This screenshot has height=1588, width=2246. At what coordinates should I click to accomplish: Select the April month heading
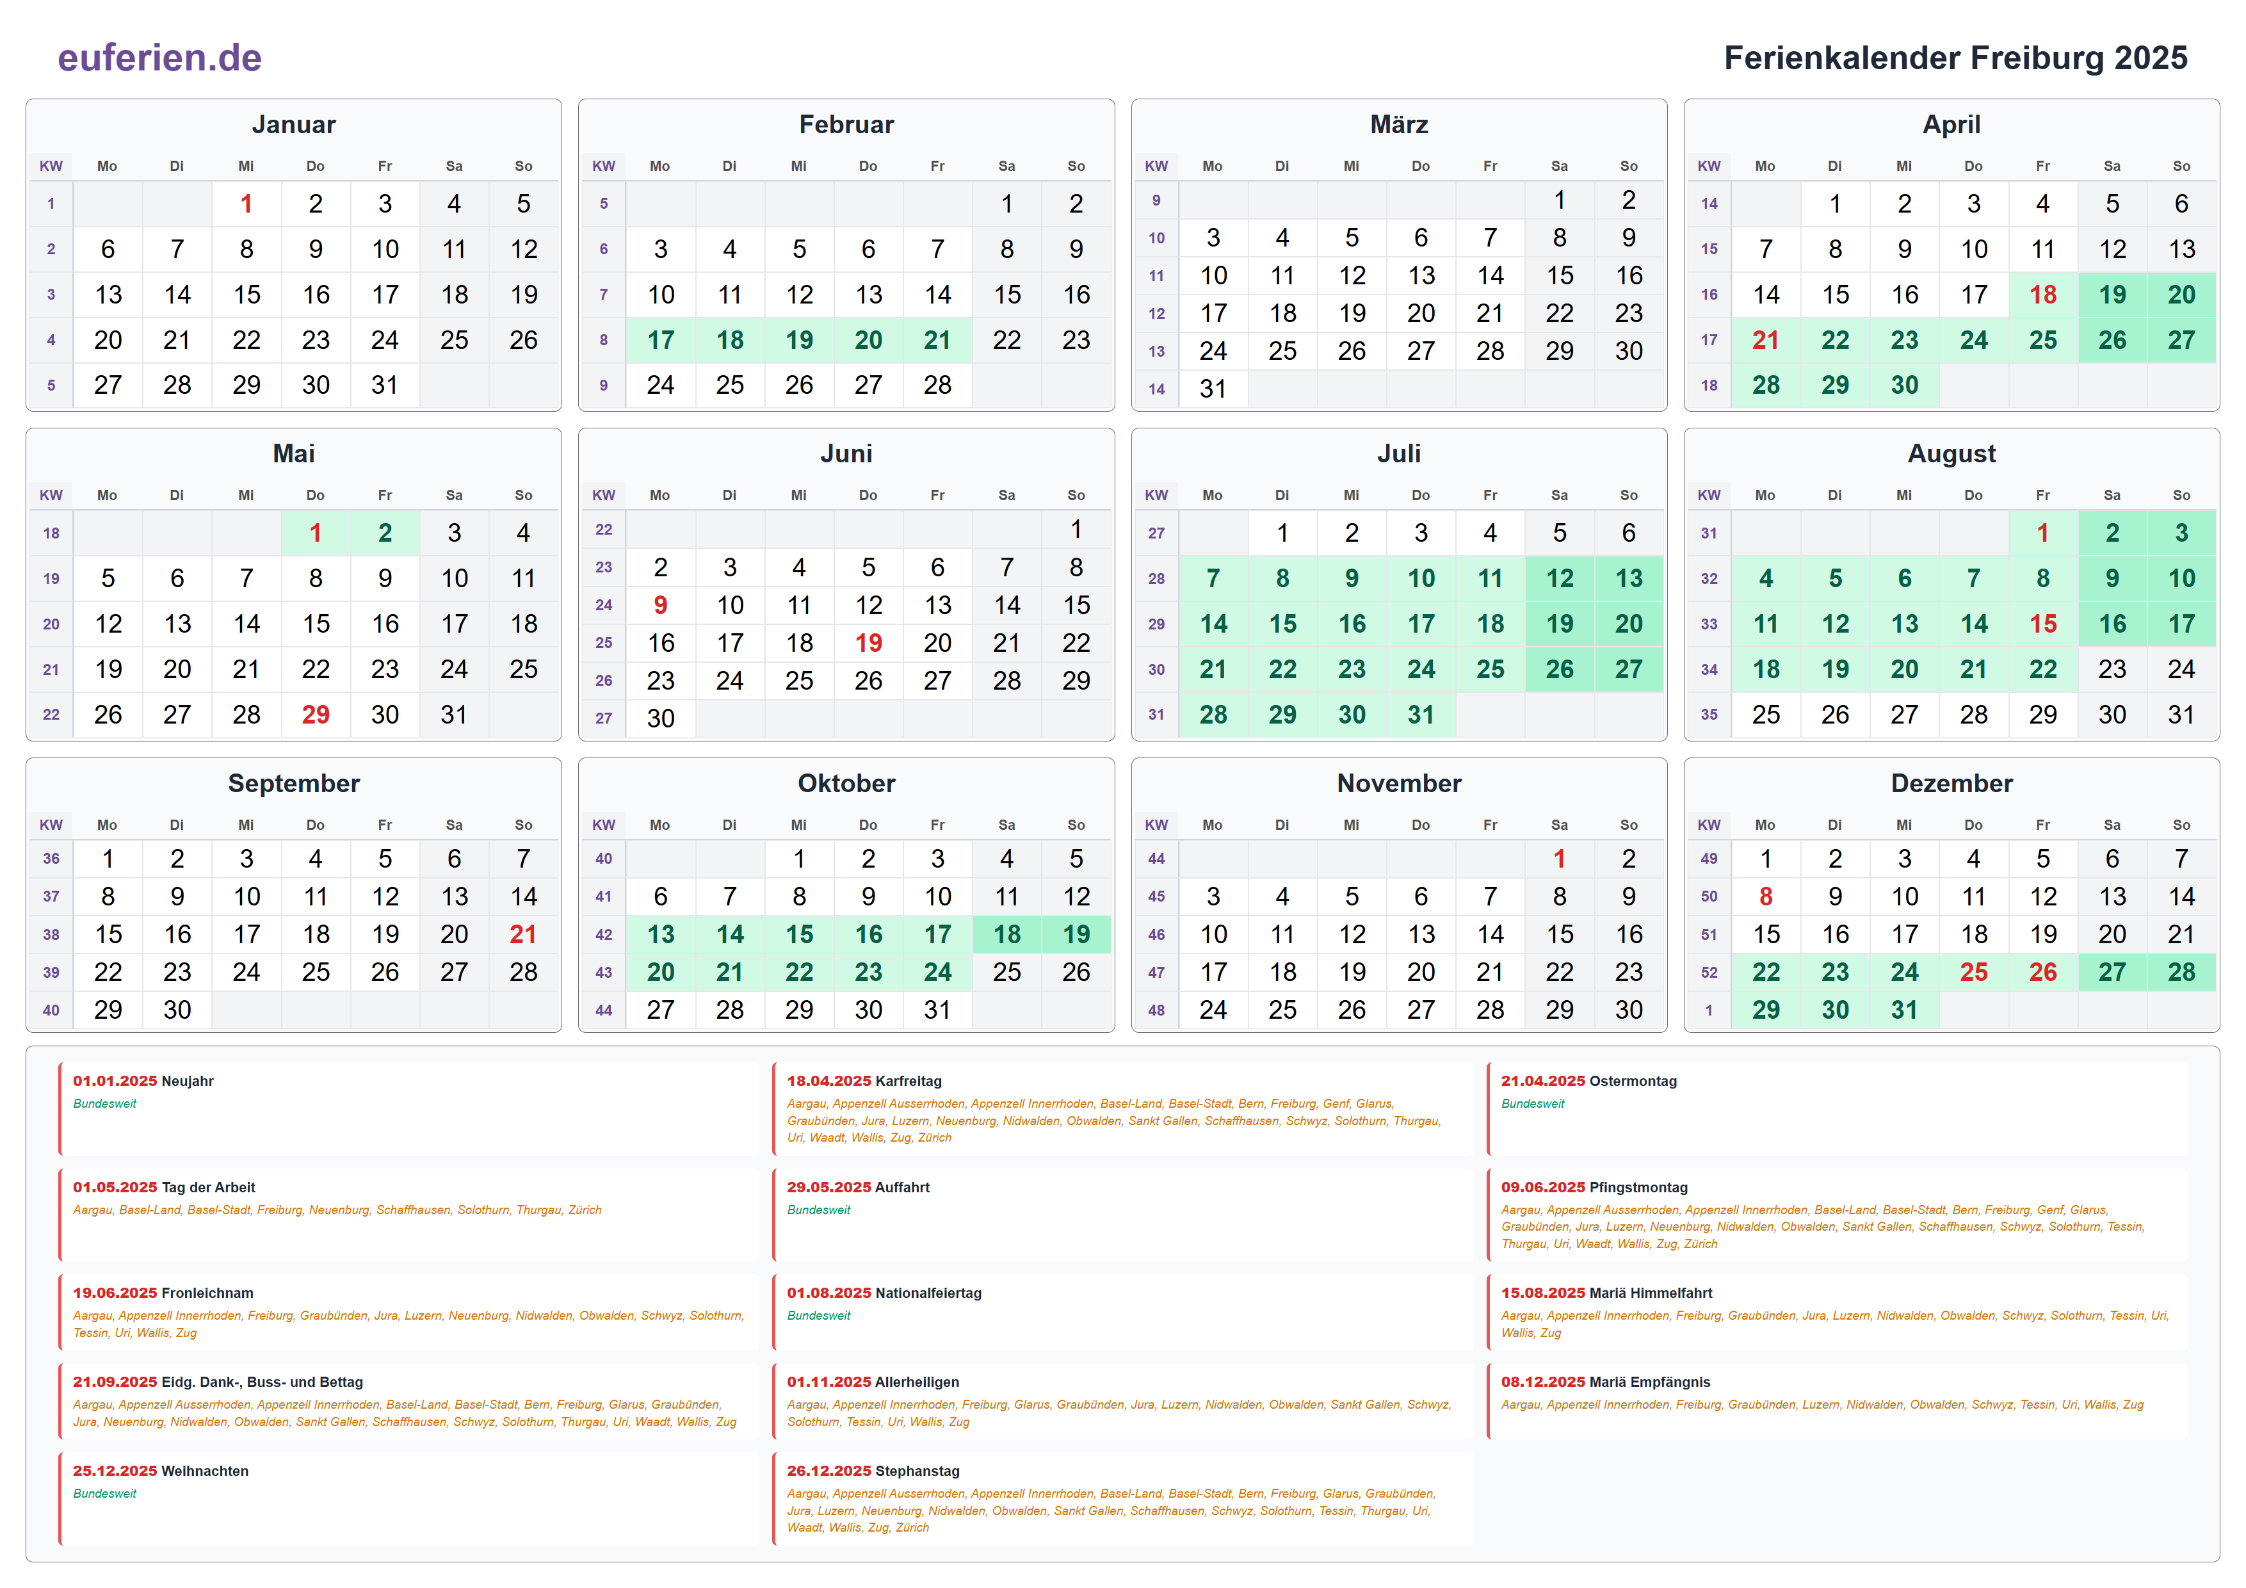[x=1951, y=124]
